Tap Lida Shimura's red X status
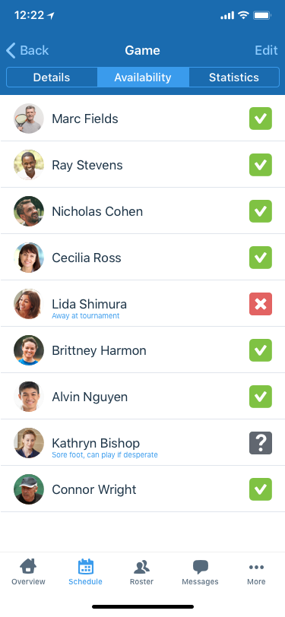The height and width of the screenshot is (617, 285). point(261,304)
